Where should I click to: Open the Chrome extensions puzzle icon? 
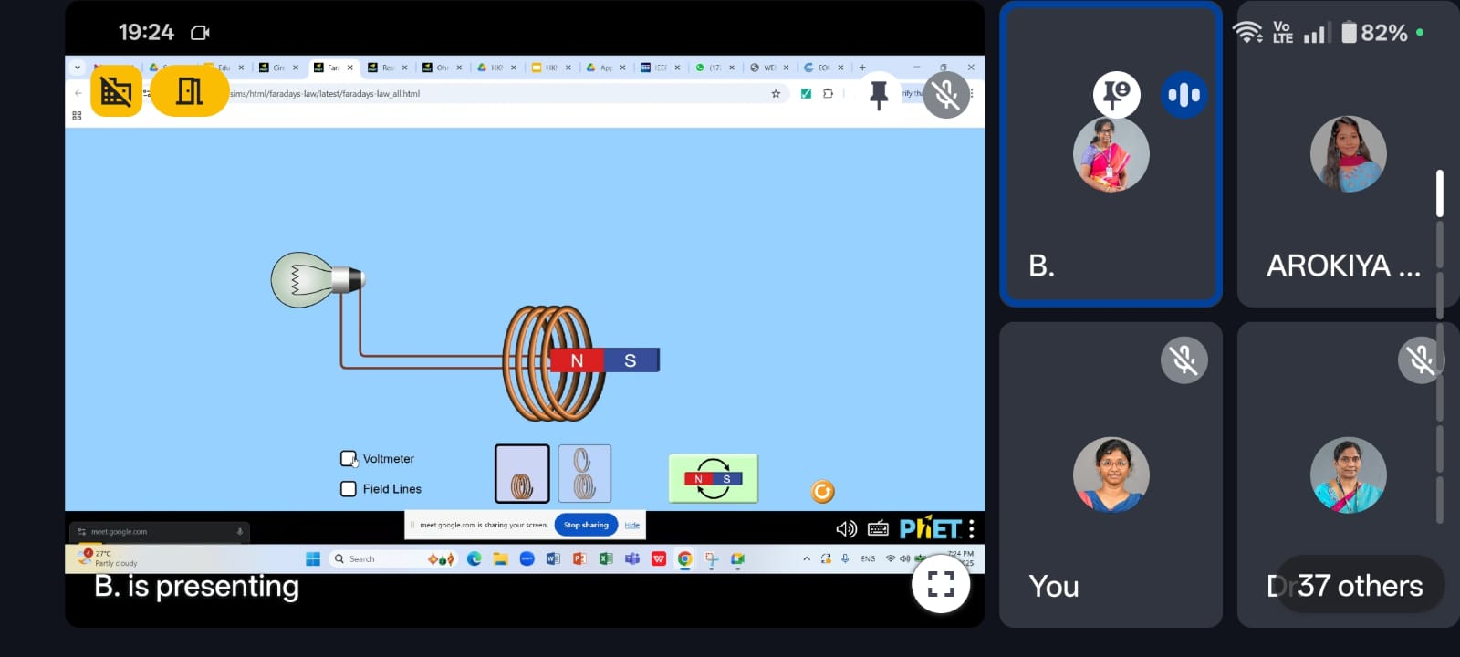(828, 93)
